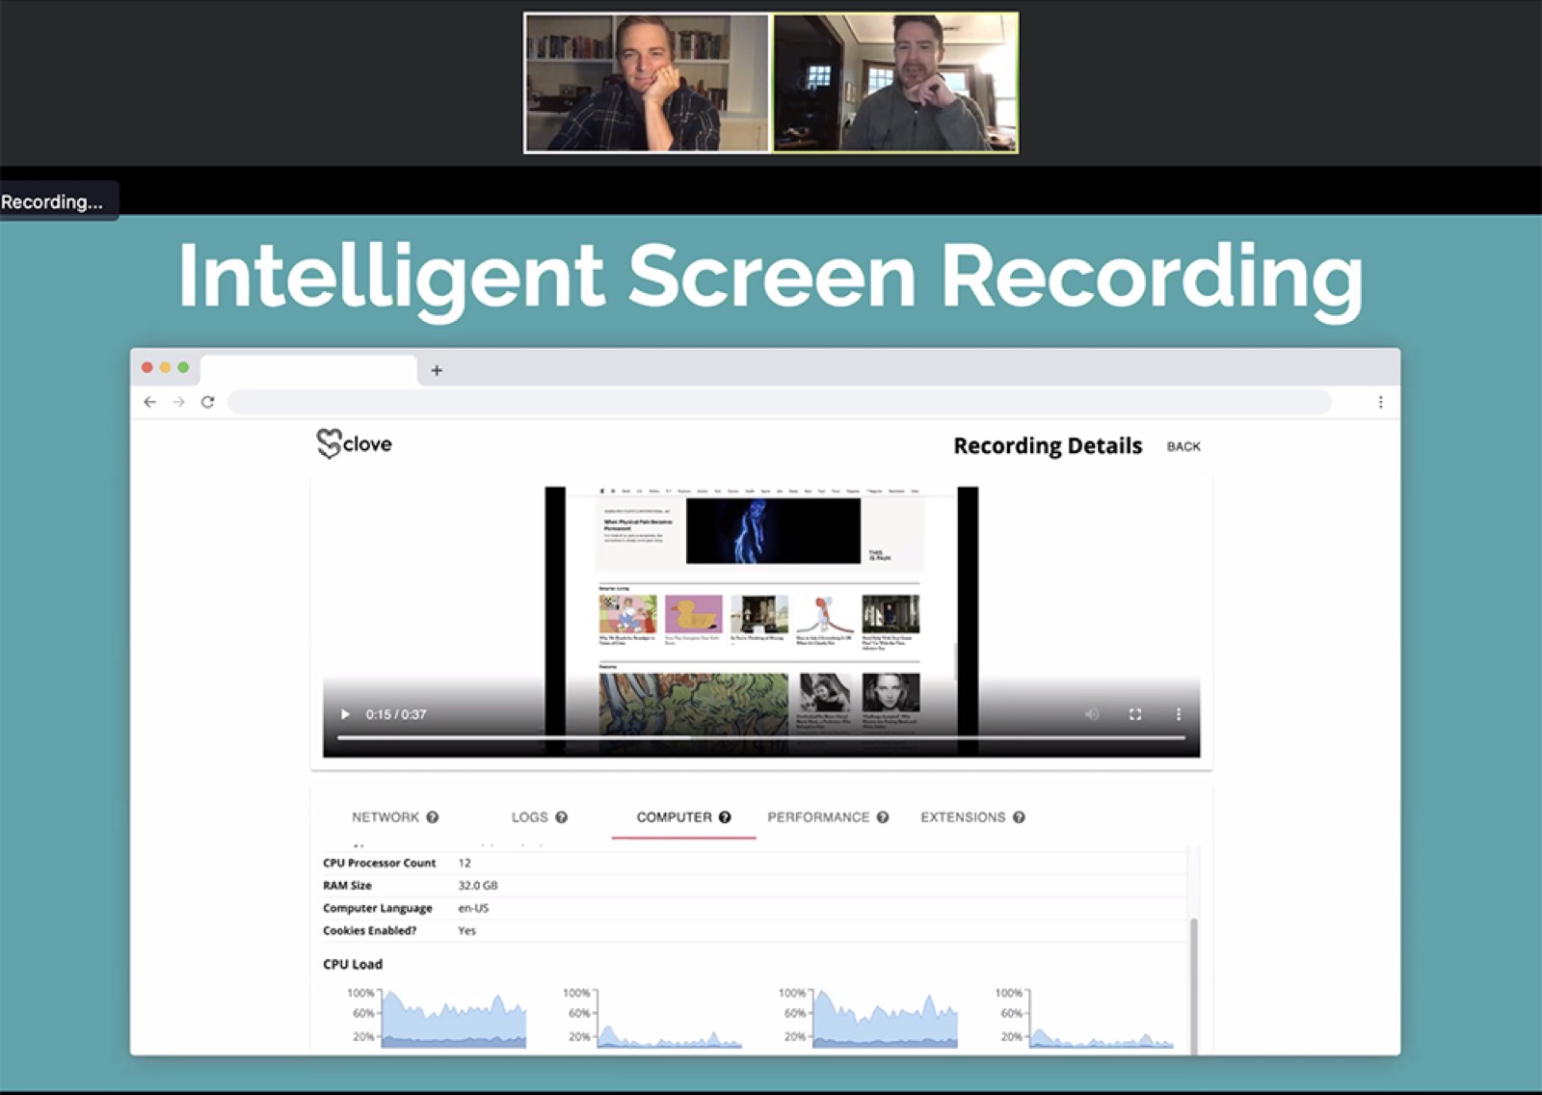Click the fourth CPU Load chart
Screen dimensions: 1542x1095
pos(1085,1018)
